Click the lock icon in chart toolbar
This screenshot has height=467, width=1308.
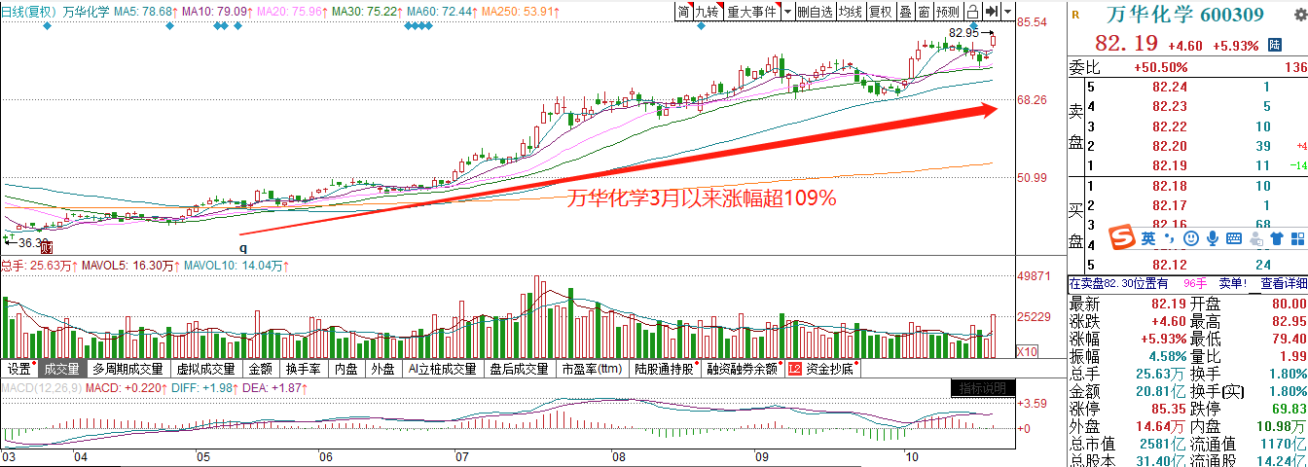972,12
